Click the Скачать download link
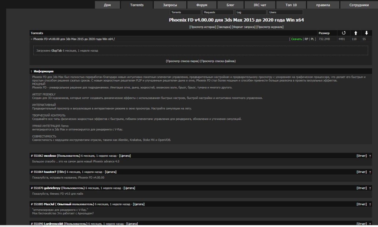Viewport: 378px width, 227px height. (296, 39)
